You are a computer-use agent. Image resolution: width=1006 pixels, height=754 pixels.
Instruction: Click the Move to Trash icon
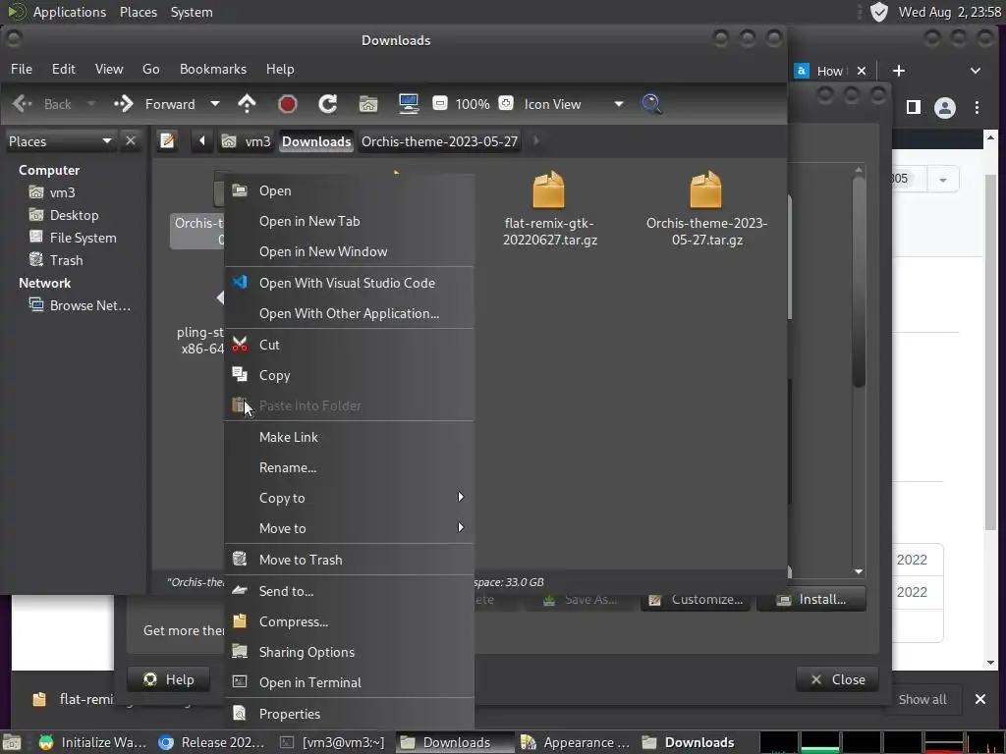click(240, 559)
